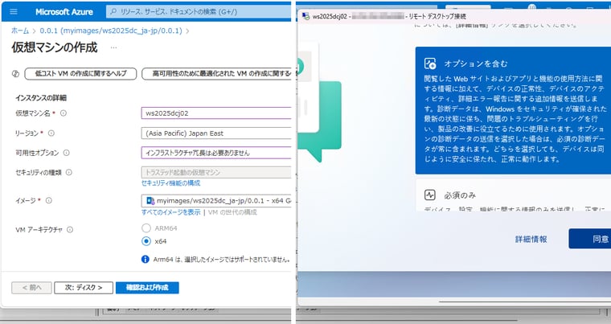Screen dimensions: 611x324
Task: Click the 仮想マシンの作成 page title
Action: 54,47
